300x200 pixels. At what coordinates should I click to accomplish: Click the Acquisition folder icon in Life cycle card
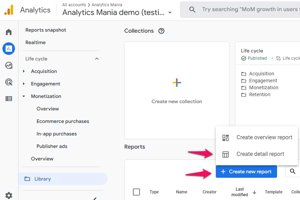244,74
